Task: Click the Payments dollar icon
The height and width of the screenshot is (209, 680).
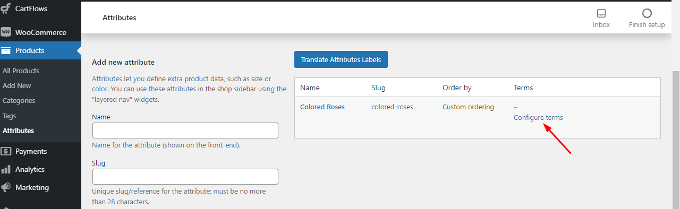Action: pos(6,151)
